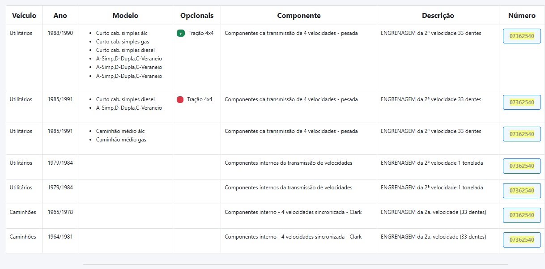Select the Caminhão médio gas model entry
The width and height of the screenshot is (545, 269).
click(x=121, y=140)
